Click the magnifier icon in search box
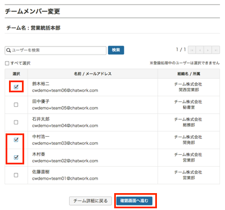Viewport: 225px width, 210px height. click(x=8, y=50)
